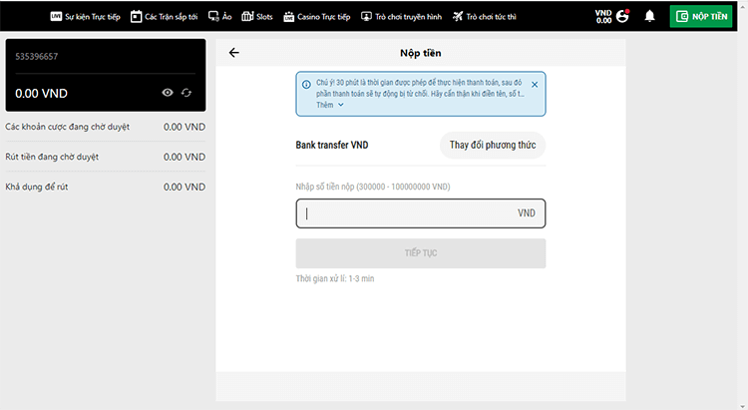Click account number 535396657
The width and height of the screenshot is (748, 410).
point(37,56)
